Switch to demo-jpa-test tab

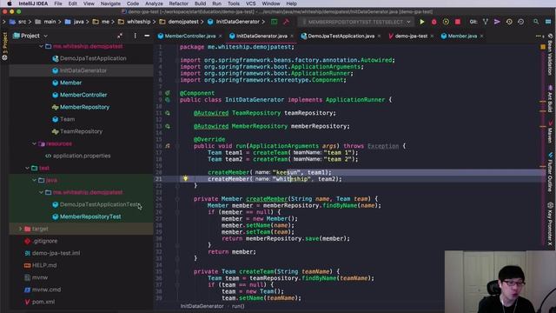click(x=411, y=37)
